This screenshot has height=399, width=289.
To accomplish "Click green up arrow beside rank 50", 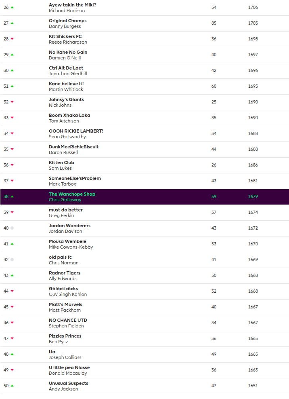I will [x=12, y=386].
